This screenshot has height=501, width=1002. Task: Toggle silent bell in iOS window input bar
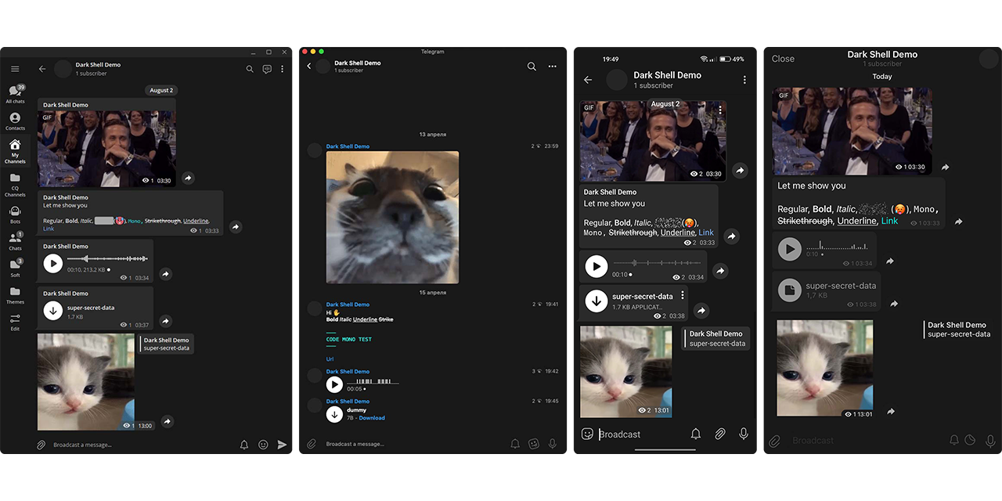point(954,441)
